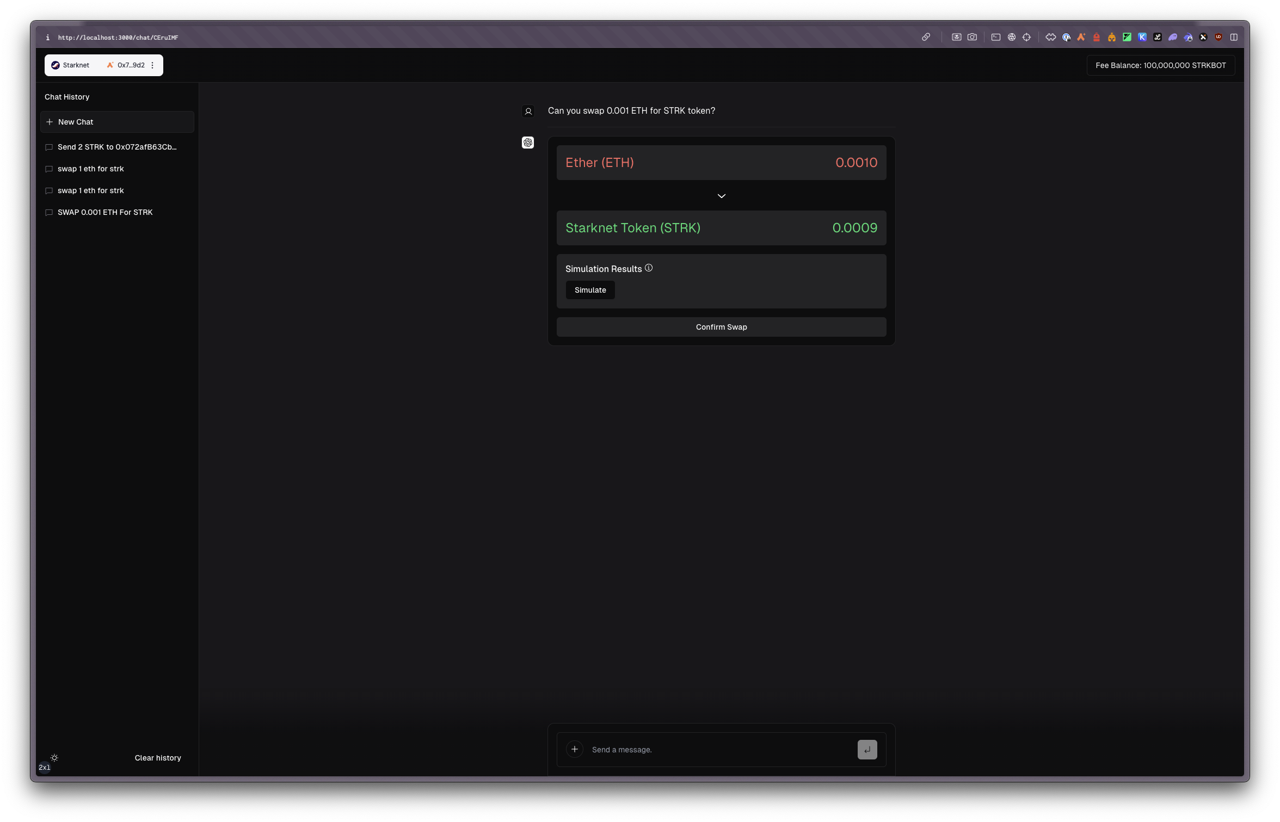Image resolution: width=1280 pixels, height=822 pixels.
Task: Open the uBlock Origin shield icon
Action: click(x=1219, y=37)
